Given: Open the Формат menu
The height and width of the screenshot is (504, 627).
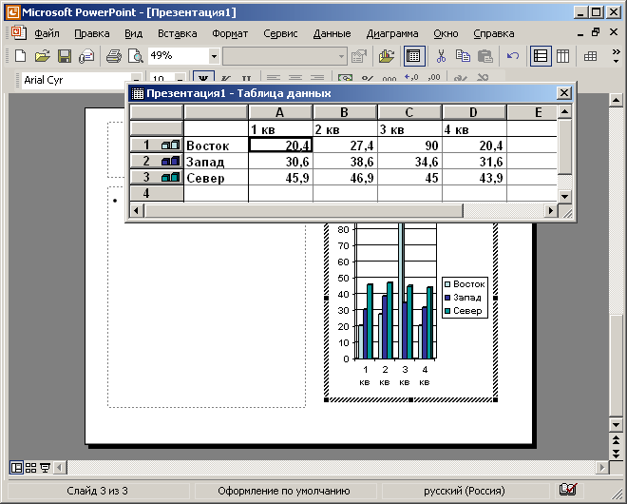Looking at the screenshot, I should coord(230,33).
